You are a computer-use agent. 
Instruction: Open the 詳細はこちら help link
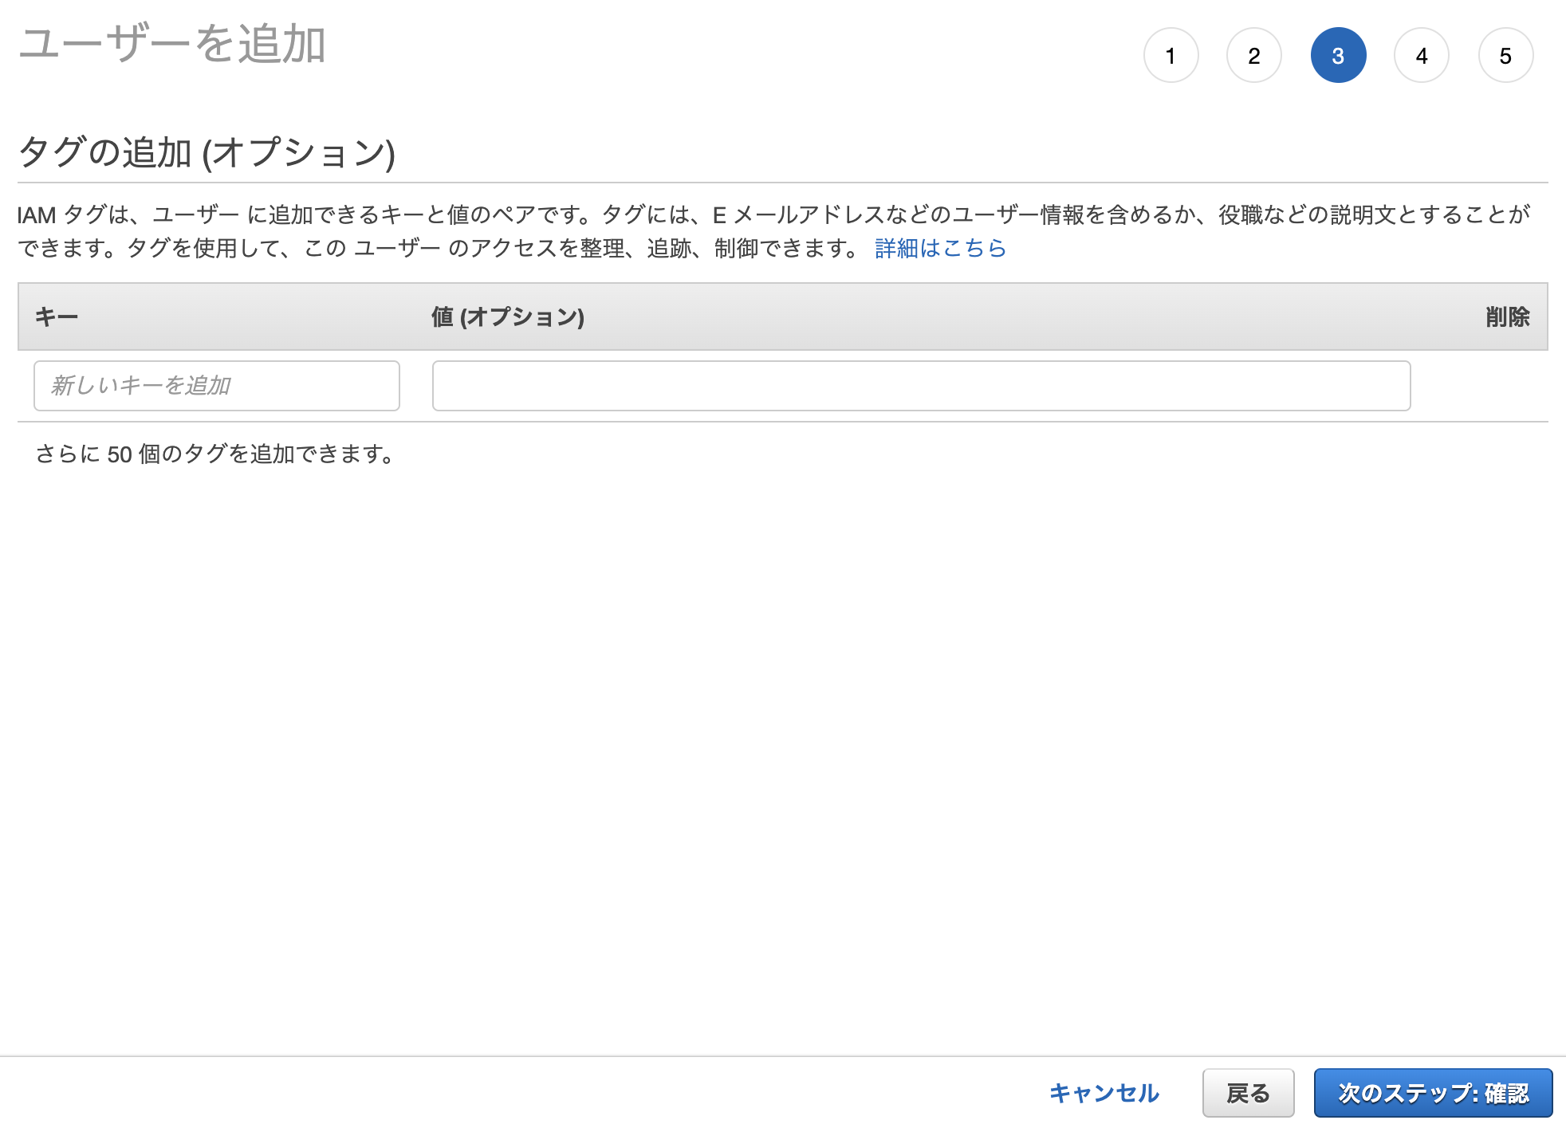[938, 249]
